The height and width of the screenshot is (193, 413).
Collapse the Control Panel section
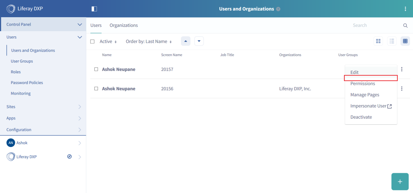(x=80, y=24)
